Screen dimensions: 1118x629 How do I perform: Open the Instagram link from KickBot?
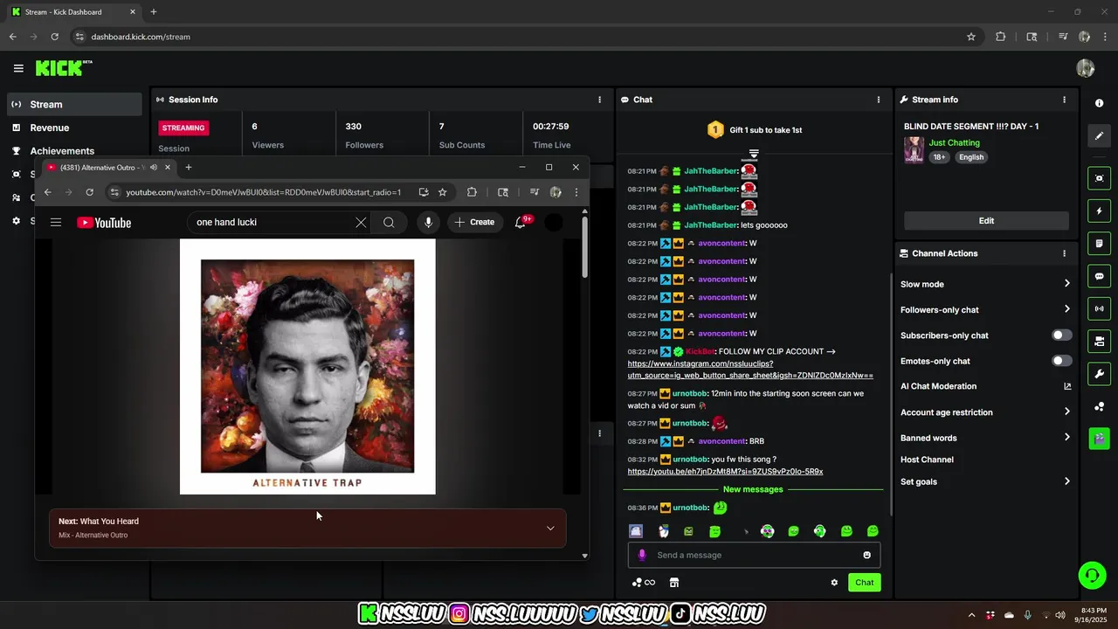pos(750,370)
